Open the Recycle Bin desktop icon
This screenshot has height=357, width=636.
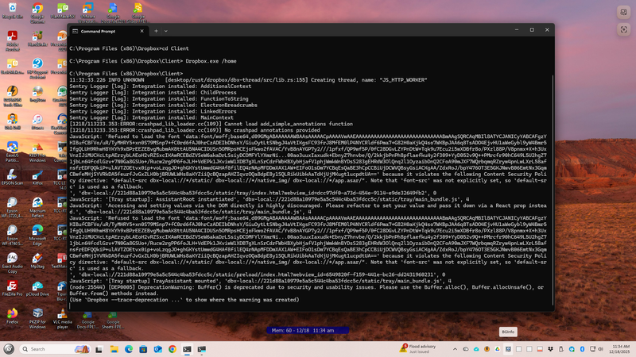[13, 10]
